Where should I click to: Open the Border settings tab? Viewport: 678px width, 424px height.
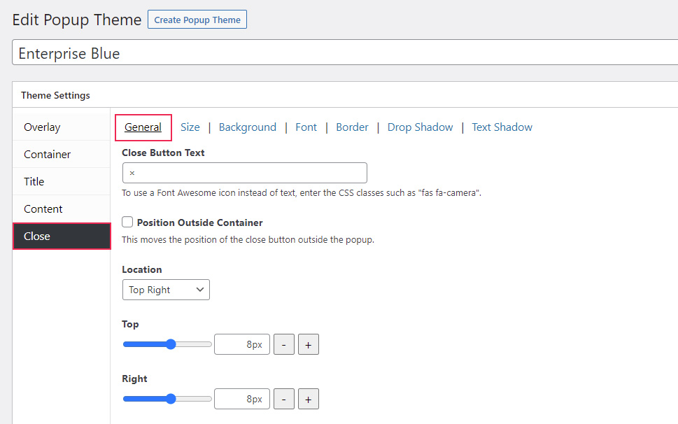coord(351,127)
